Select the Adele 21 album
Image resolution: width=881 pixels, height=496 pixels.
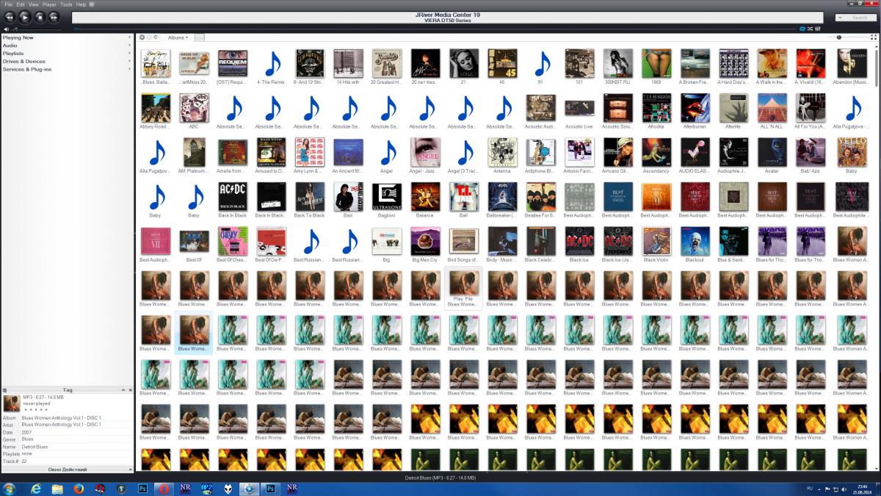pos(463,63)
